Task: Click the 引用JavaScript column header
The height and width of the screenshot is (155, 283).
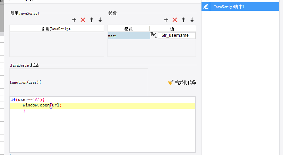Action: coord(56,29)
